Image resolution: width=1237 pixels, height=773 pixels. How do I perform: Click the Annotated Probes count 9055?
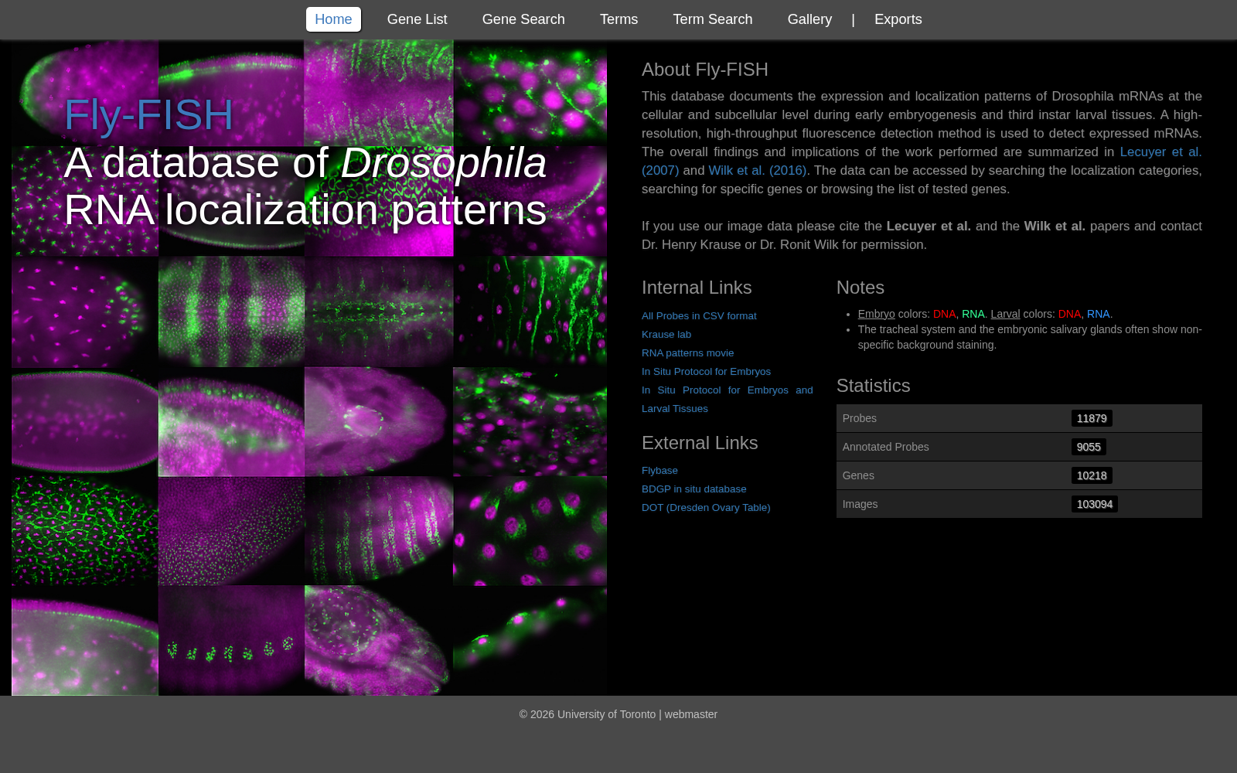1089,447
